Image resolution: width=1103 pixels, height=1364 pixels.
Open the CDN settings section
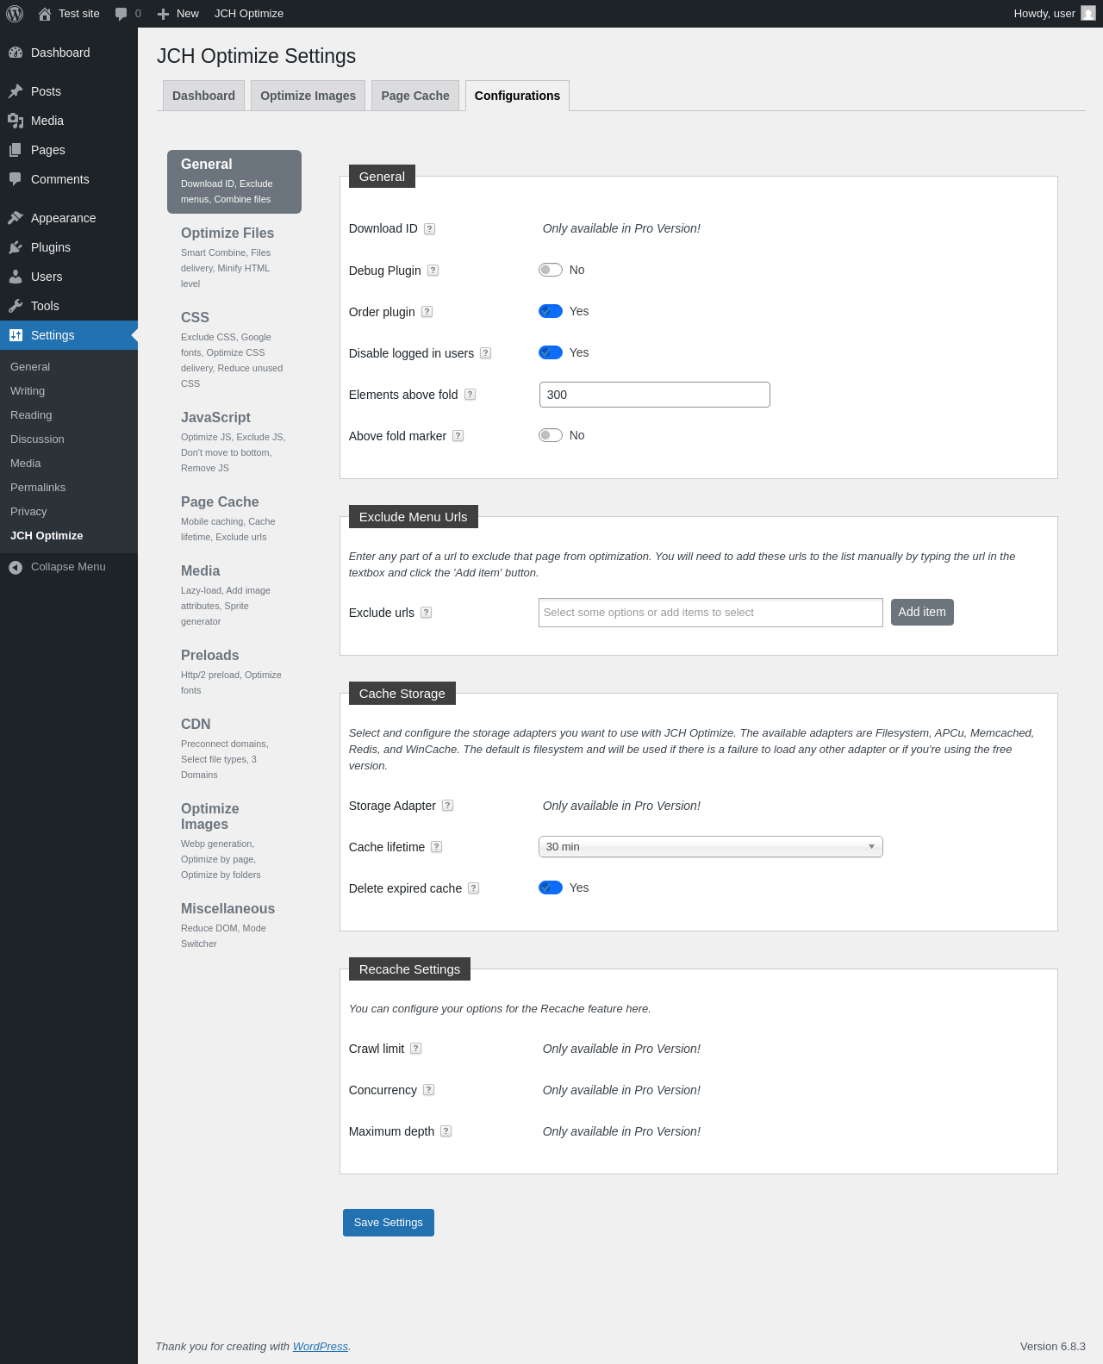(234, 748)
